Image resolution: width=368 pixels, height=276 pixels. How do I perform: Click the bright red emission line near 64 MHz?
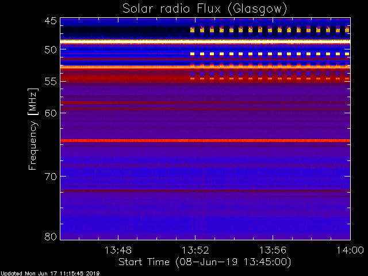[205, 140]
